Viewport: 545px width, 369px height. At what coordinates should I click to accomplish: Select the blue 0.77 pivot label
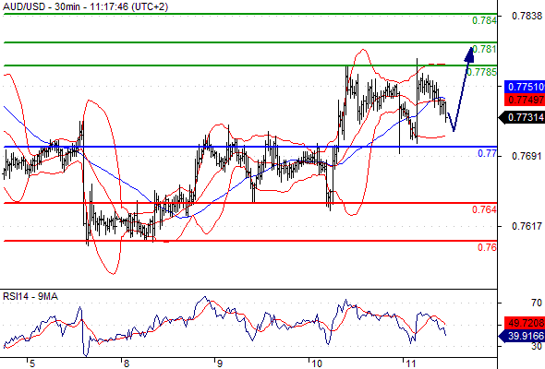tap(488, 153)
